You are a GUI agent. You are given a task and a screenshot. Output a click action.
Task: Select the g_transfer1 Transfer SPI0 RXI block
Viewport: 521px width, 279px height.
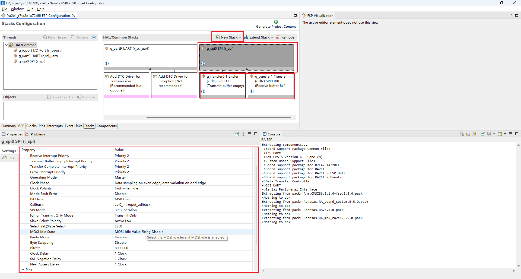[x=271, y=85]
